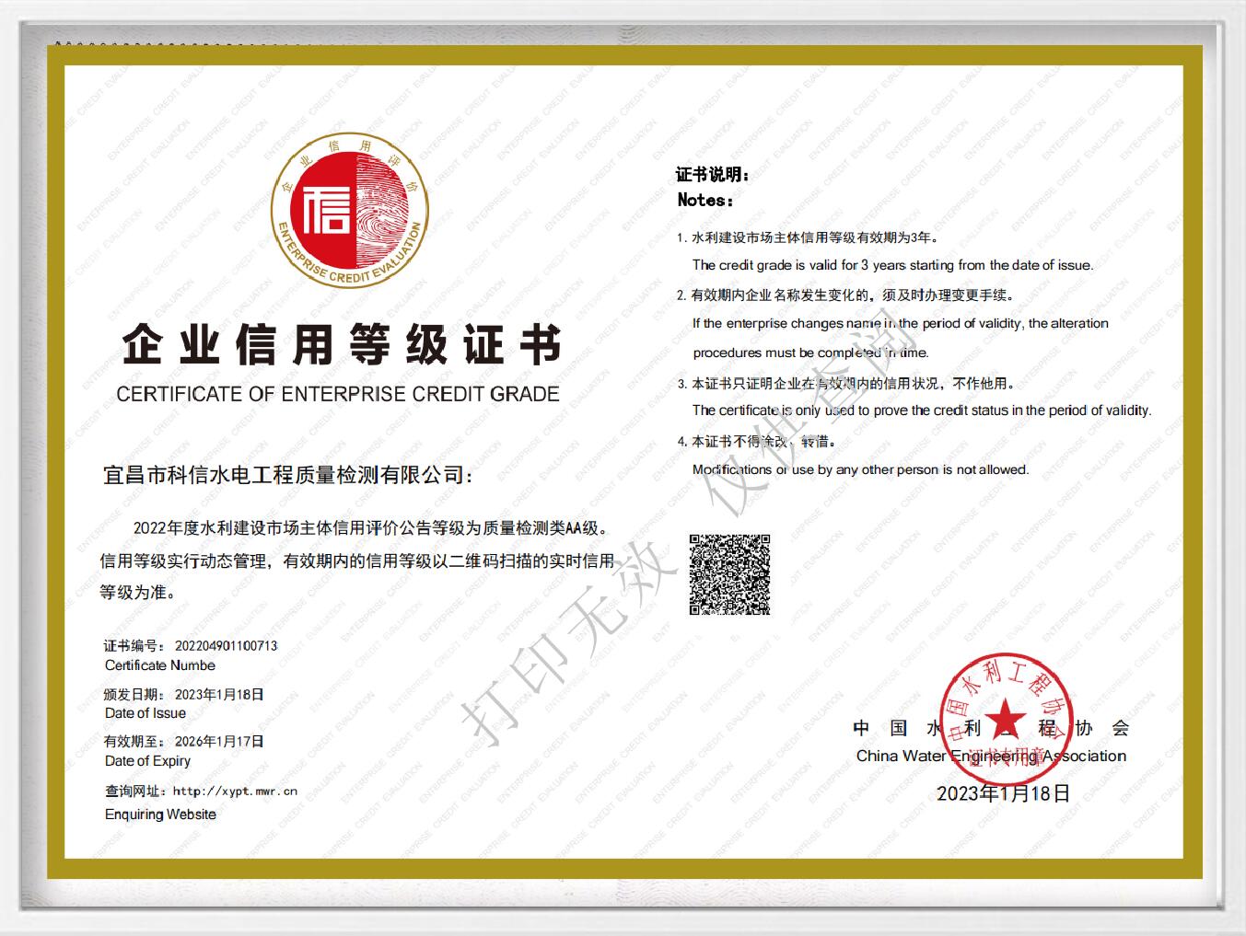The image size is (1246, 936).
Task: Open the link http://xypt.mwr.cn
Action: (233, 792)
